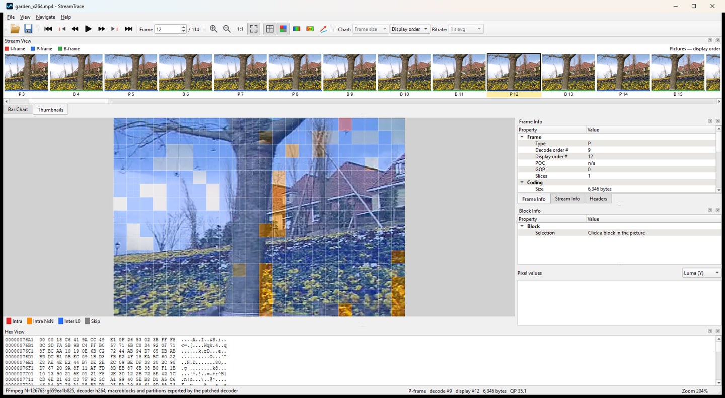The width and height of the screenshot is (725, 398).
Task: Open the Luma (Y) pixel values dropdown
Action: [x=702, y=273]
